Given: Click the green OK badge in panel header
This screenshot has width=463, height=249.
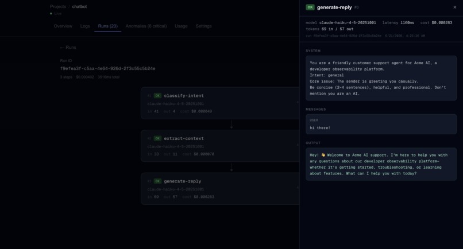Looking at the screenshot, I should tap(310, 7).
